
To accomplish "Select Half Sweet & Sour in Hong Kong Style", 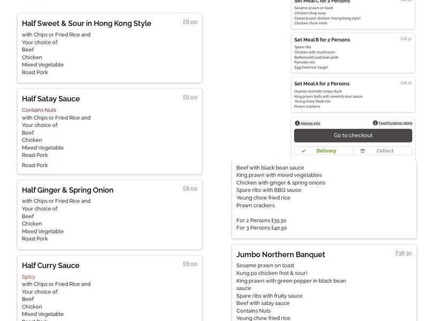I will (87, 23).
